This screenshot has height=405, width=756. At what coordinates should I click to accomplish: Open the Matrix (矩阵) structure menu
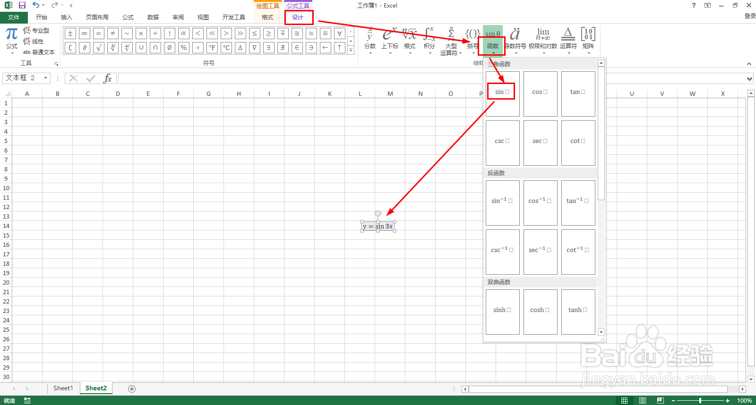pyautogui.click(x=588, y=41)
